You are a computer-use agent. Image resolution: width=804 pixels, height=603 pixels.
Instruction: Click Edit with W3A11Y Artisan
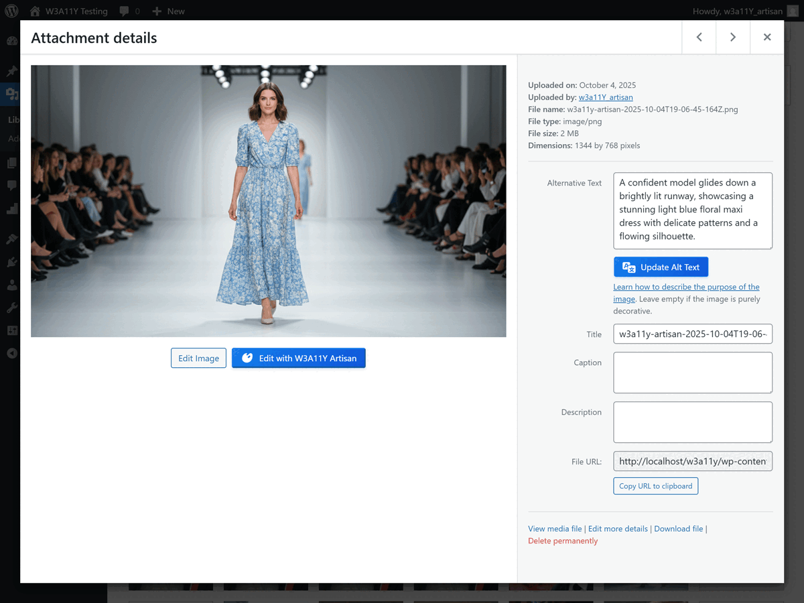click(298, 358)
